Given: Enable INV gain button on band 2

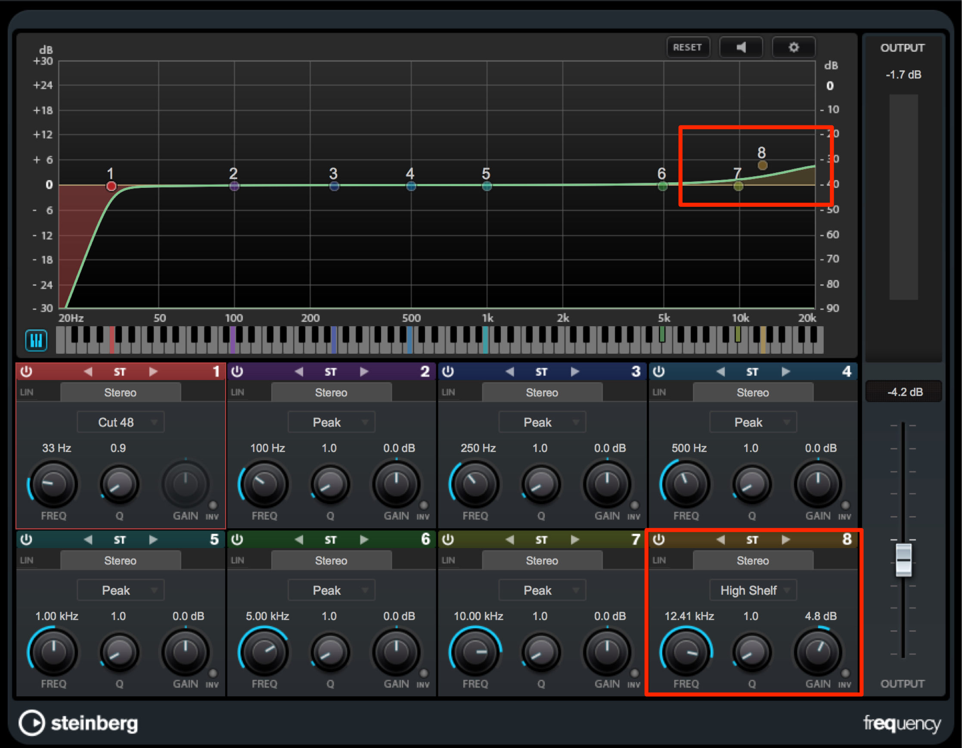Looking at the screenshot, I should (x=424, y=505).
